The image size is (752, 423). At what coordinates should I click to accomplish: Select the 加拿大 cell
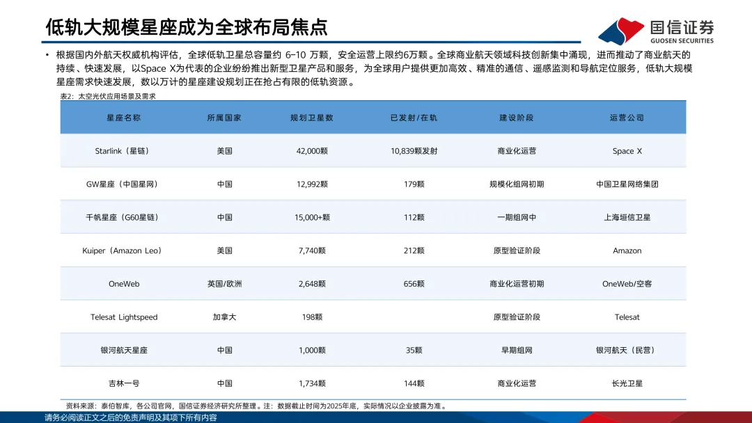click(x=224, y=317)
